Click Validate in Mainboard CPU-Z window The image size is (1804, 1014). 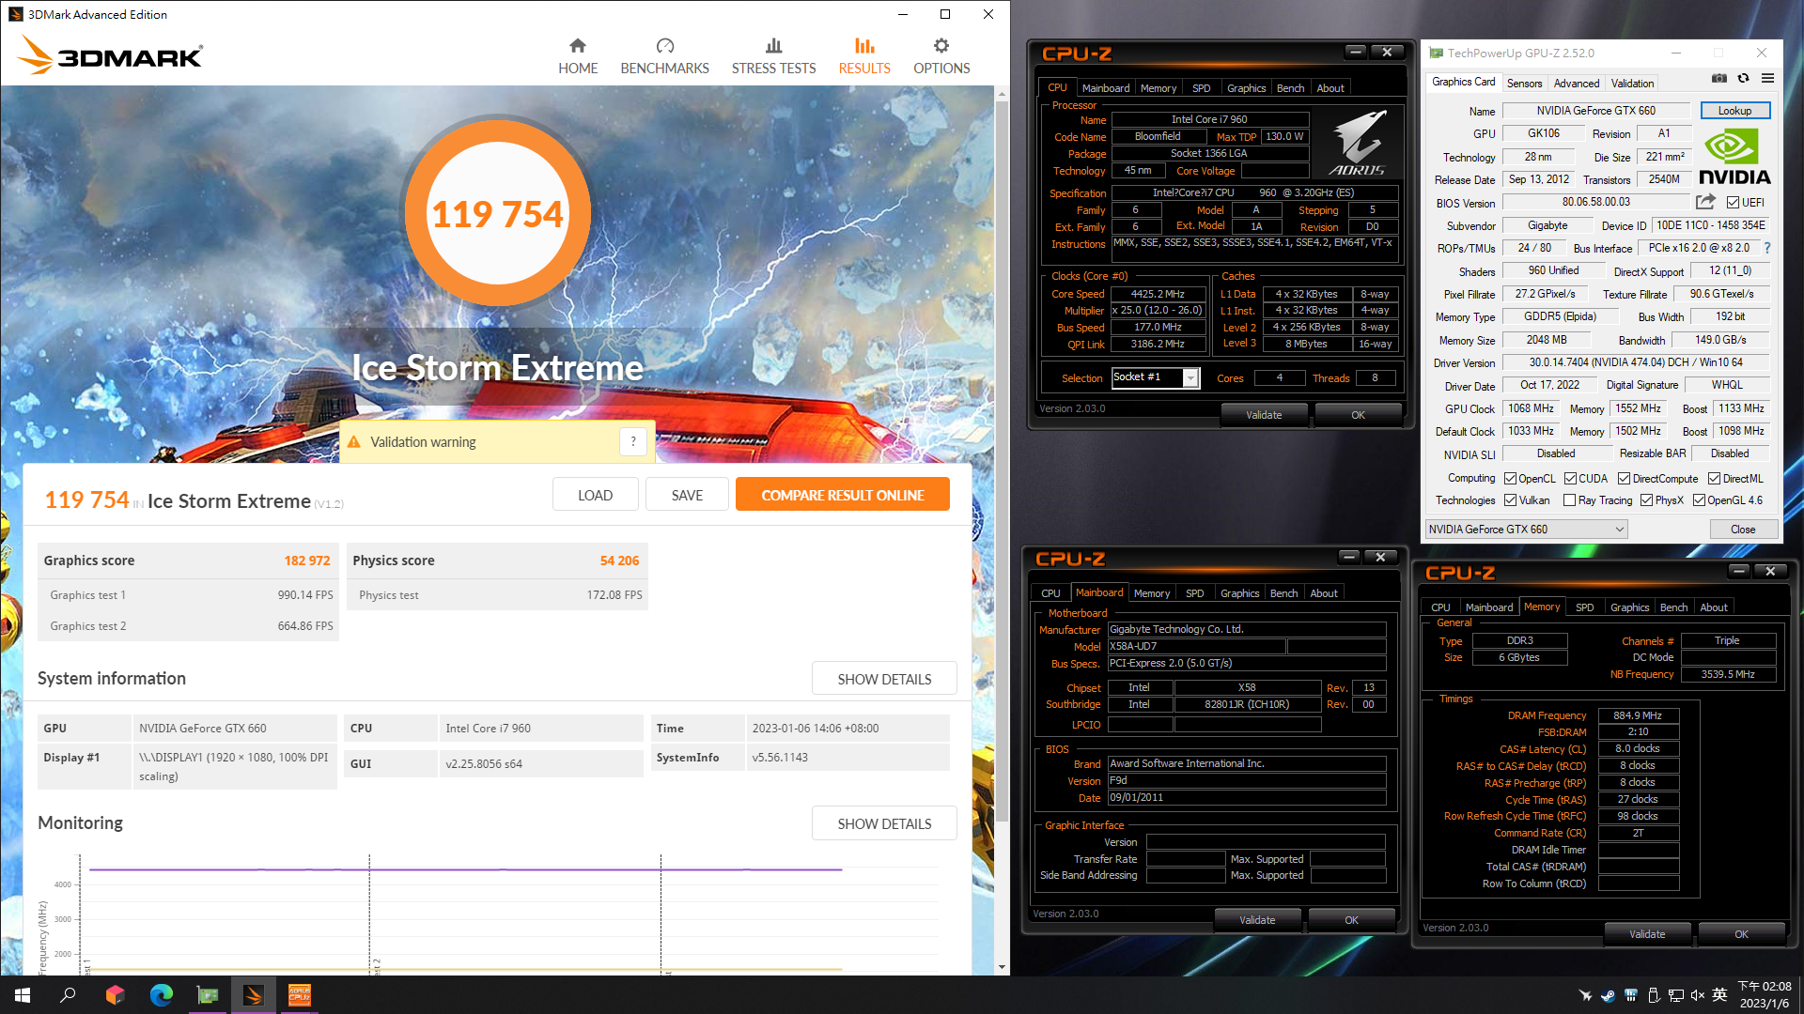click(x=1257, y=919)
